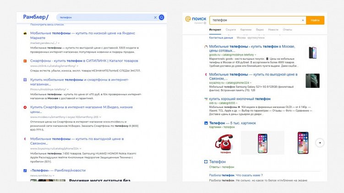Click the Mail.ru @ поиск logo

pos(196,19)
